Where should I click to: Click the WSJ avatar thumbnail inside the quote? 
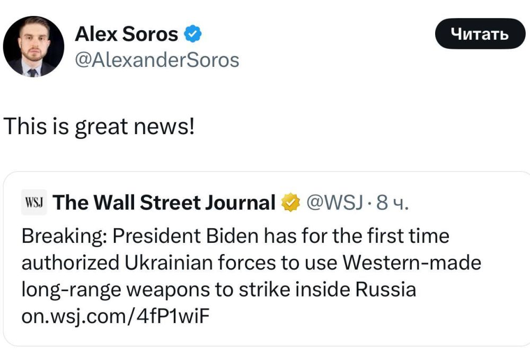[x=33, y=202]
